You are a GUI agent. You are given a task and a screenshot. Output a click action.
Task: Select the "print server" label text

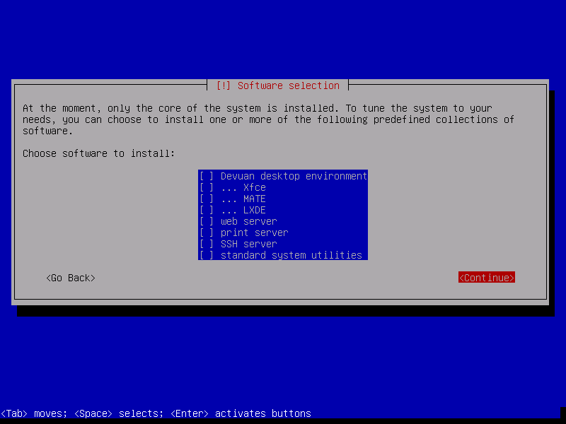pos(254,232)
